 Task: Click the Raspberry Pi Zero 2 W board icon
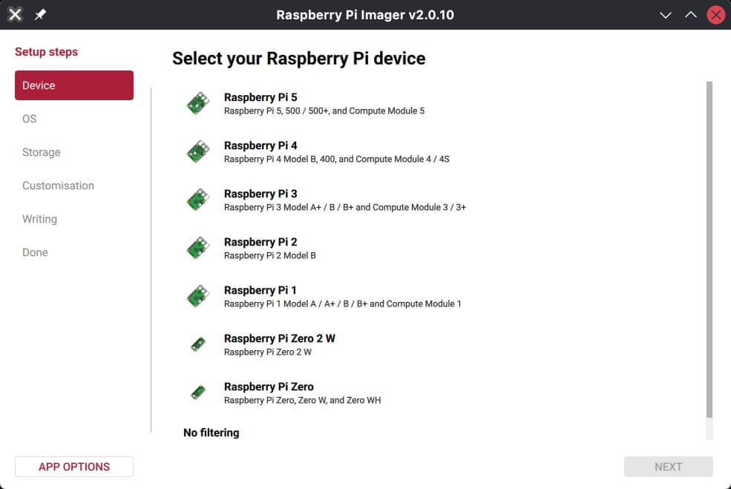click(198, 344)
